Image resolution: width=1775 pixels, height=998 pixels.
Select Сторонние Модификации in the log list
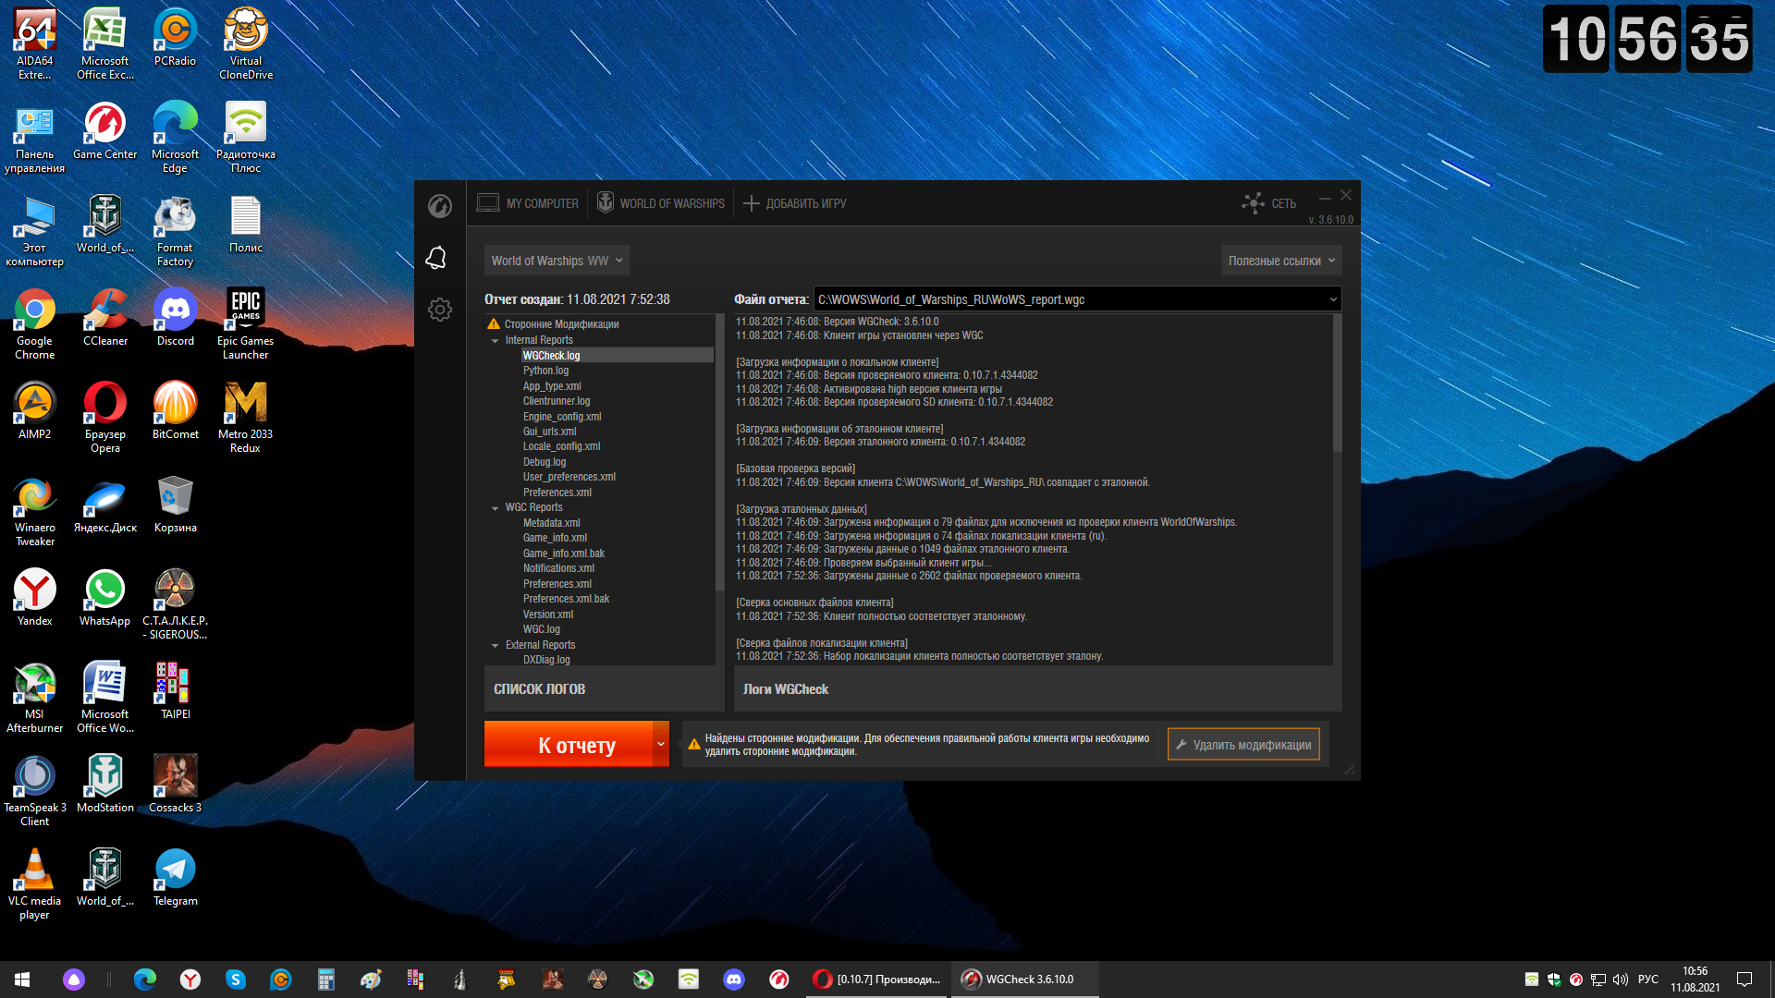562,324
